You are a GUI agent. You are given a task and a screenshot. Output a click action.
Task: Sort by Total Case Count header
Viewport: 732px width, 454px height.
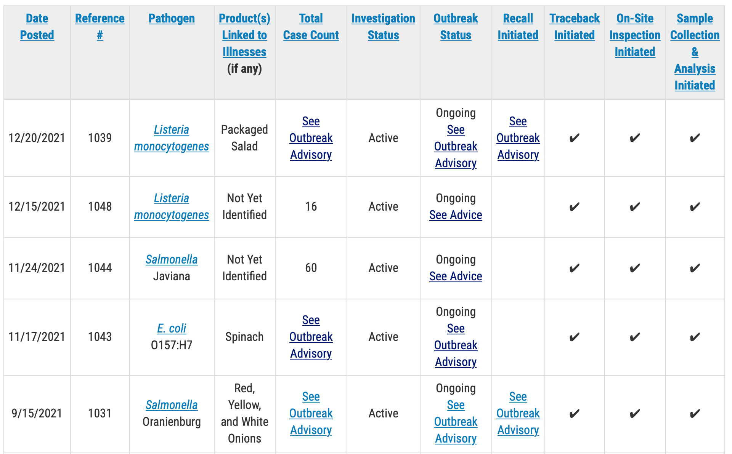pos(311,27)
